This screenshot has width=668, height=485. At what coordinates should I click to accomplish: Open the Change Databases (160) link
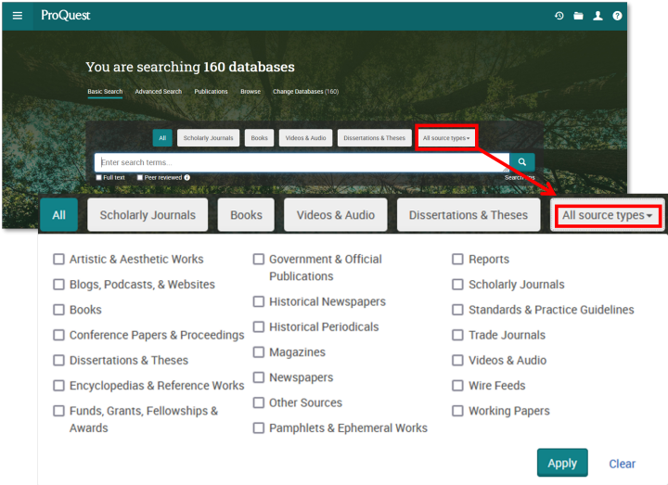pos(305,92)
